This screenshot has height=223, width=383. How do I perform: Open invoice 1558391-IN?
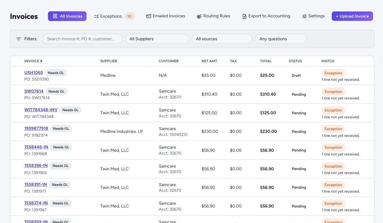tap(35, 184)
